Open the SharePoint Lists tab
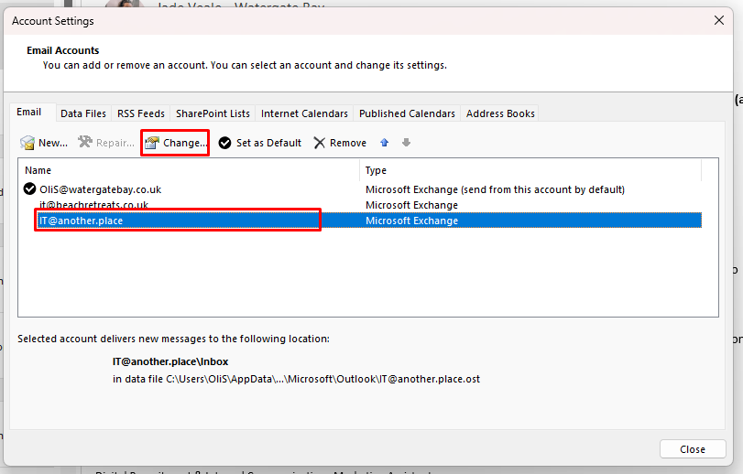 pyautogui.click(x=213, y=113)
